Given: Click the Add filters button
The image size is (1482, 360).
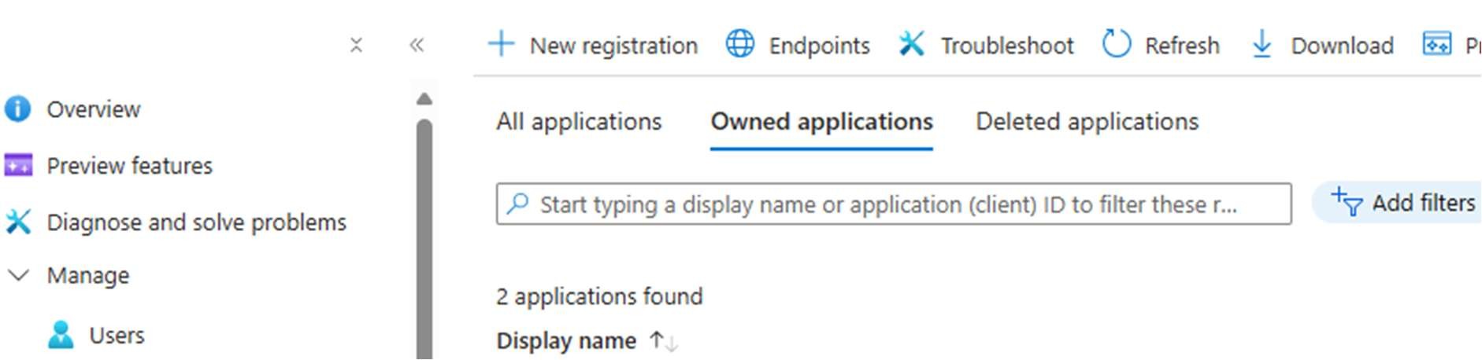Looking at the screenshot, I should (x=1402, y=204).
